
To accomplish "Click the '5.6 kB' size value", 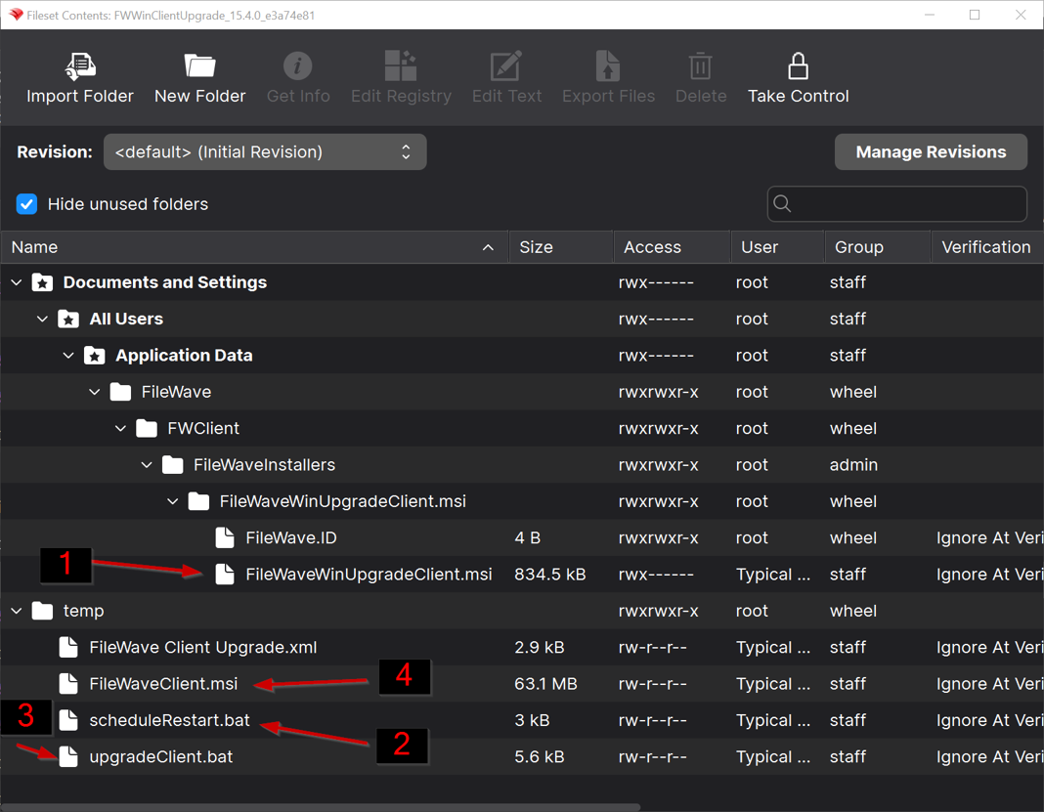I will pos(540,756).
